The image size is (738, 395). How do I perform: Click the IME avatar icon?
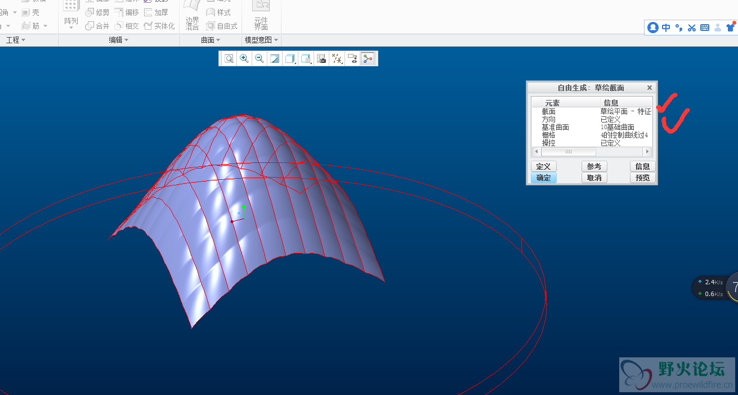tap(653, 27)
